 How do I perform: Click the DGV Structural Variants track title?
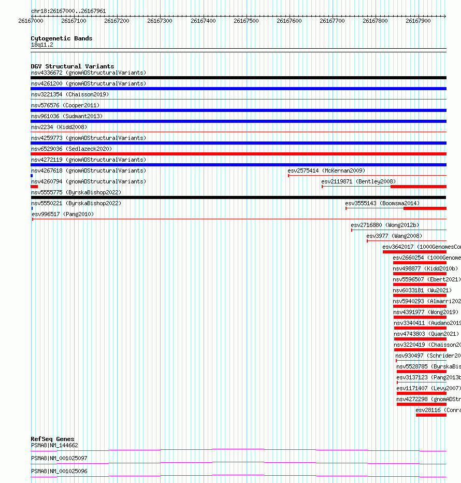(x=73, y=66)
